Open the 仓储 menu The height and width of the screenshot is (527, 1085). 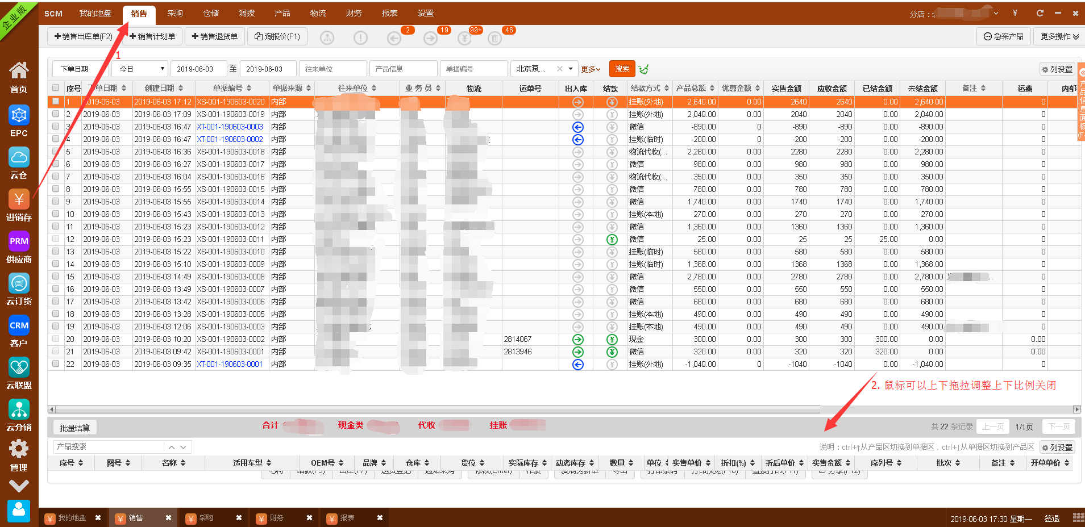point(211,13)
